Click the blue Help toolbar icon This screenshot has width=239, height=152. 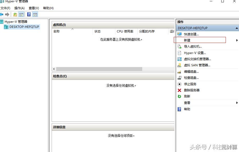29,14
